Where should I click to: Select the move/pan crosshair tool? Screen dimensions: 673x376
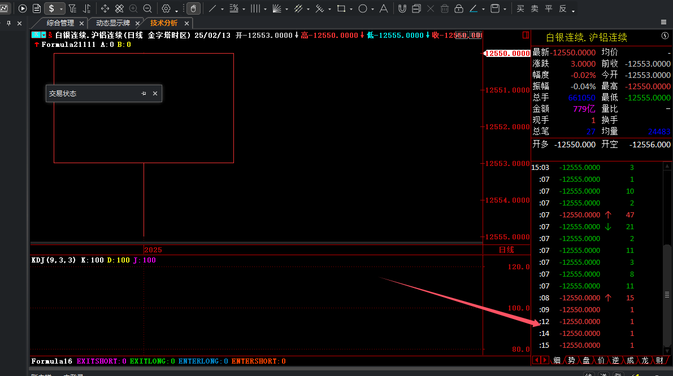point(105,8)
